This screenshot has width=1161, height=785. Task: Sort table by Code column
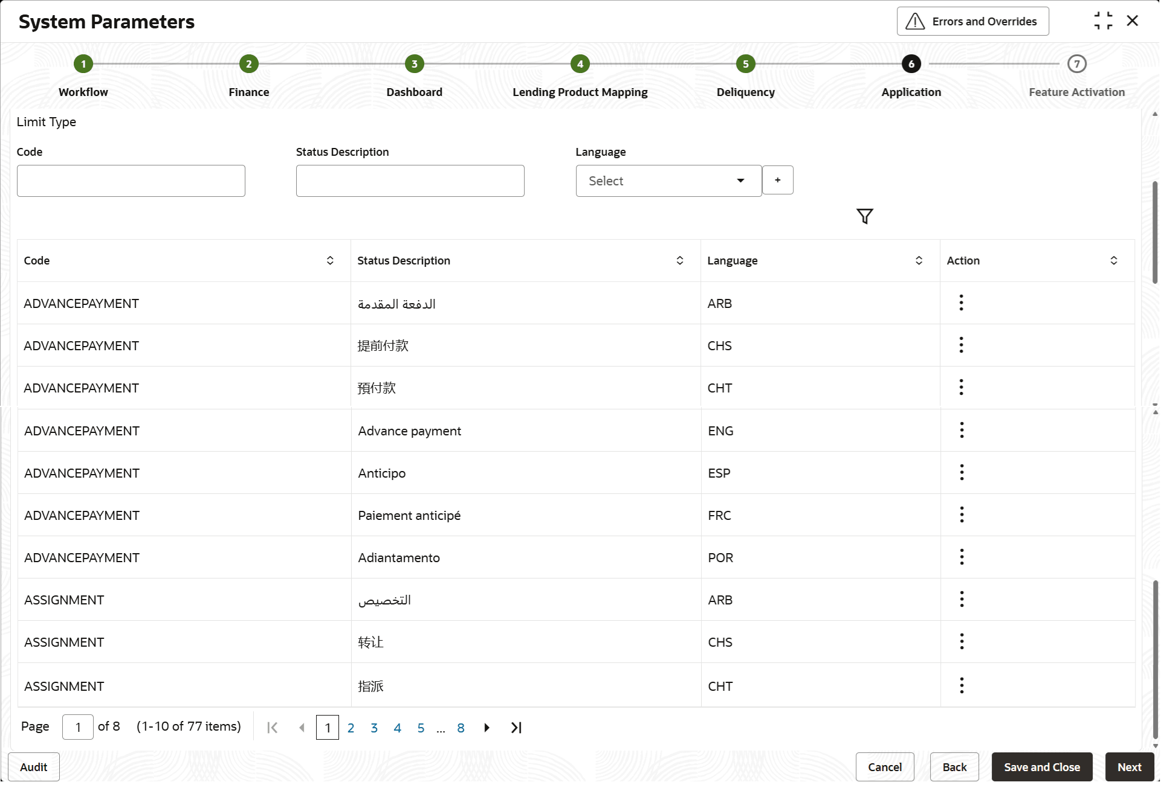point(330,260)
